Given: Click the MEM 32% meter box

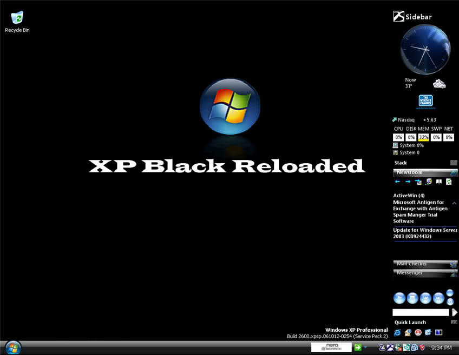Looking at the screenshot, I should (x=424, y=137).
